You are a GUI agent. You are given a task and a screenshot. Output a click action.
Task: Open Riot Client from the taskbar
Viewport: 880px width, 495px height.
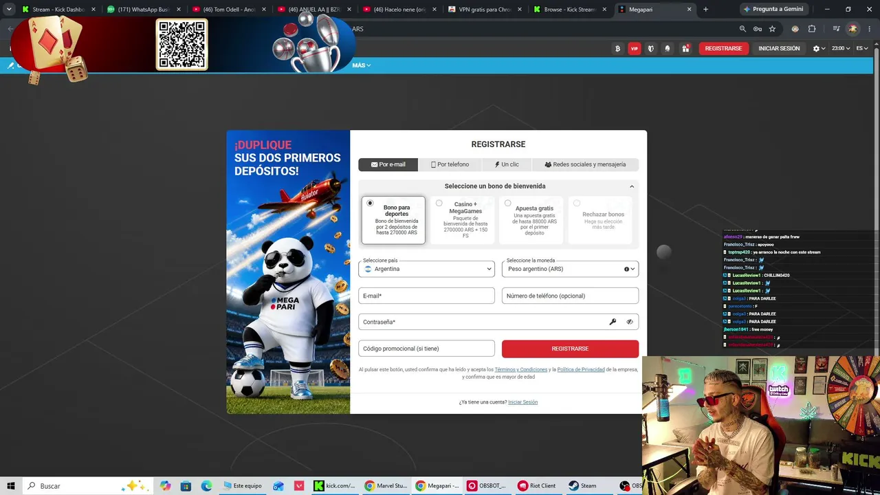(x=537, y=485)
